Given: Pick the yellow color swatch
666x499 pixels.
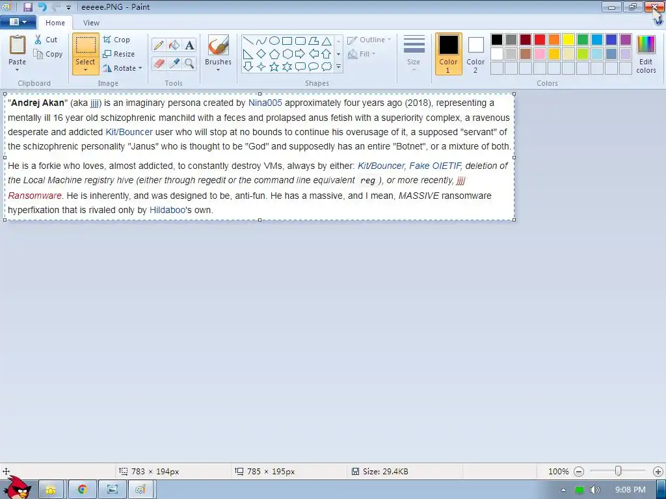Looking at the screenshot, I should click(568, 40).
